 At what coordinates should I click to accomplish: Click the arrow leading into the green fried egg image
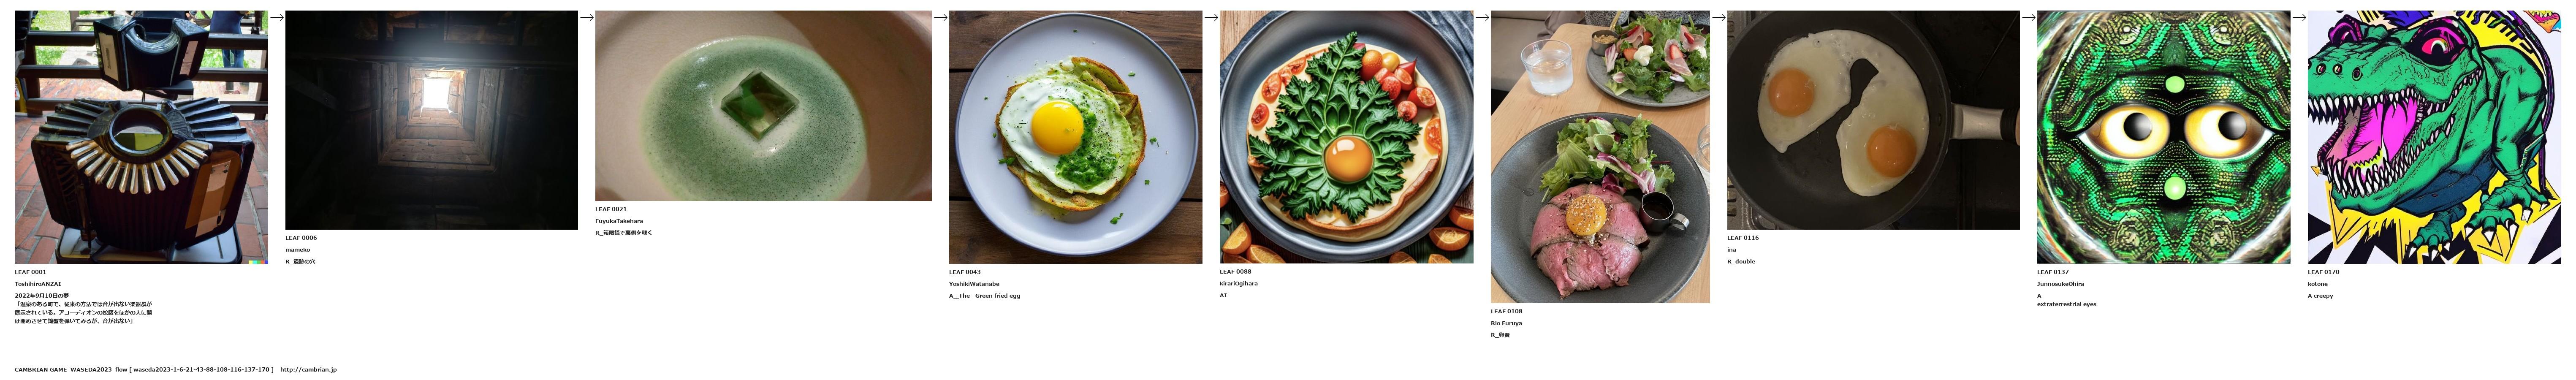tap(941, 17)
